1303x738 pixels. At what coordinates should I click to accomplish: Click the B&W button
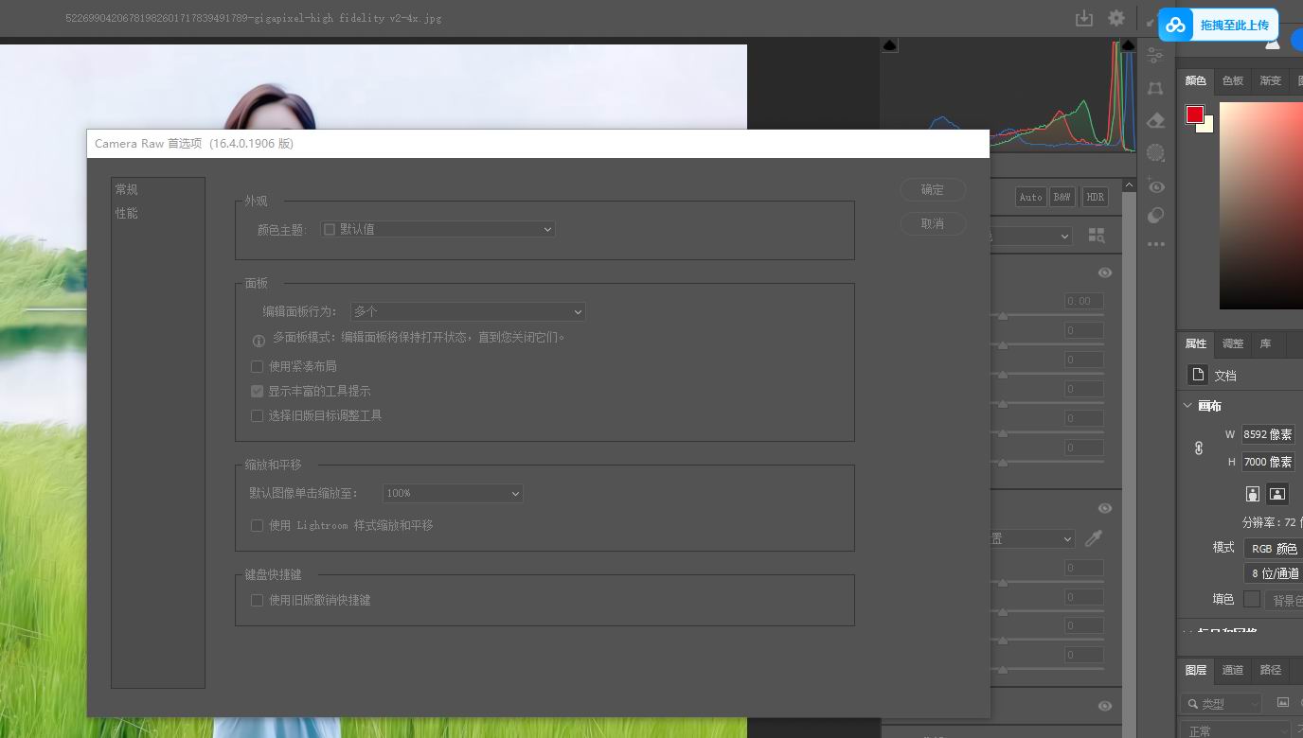1062,197
